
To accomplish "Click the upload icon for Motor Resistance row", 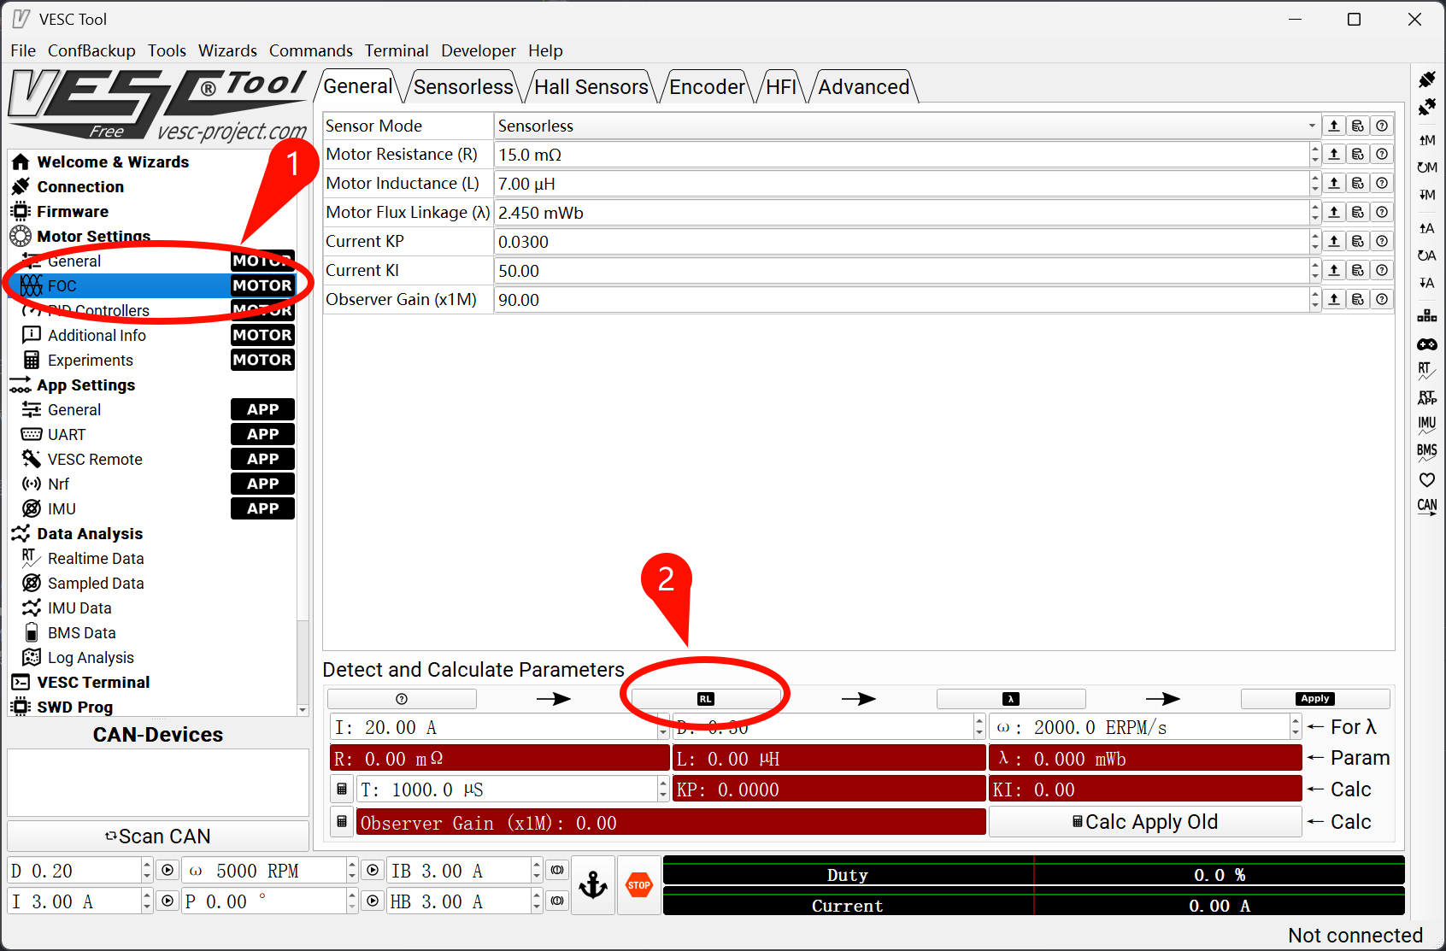I will [x=1334, y=155].
